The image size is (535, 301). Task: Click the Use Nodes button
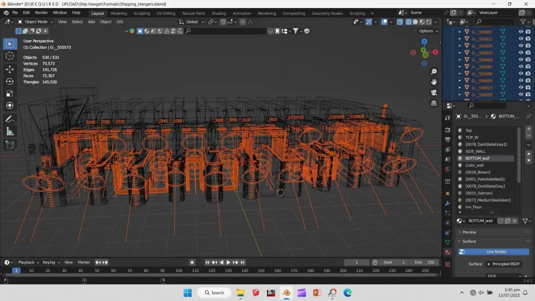click(494, 252)
